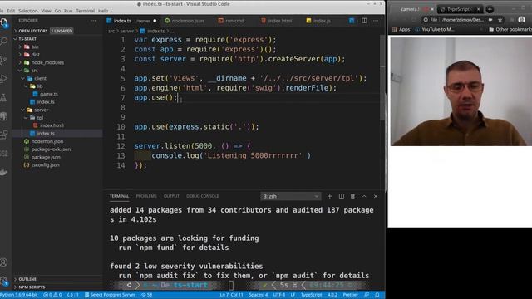Open Other bookmarks folder in browser
Screen dimensions: 532x299
click(510, 30)
